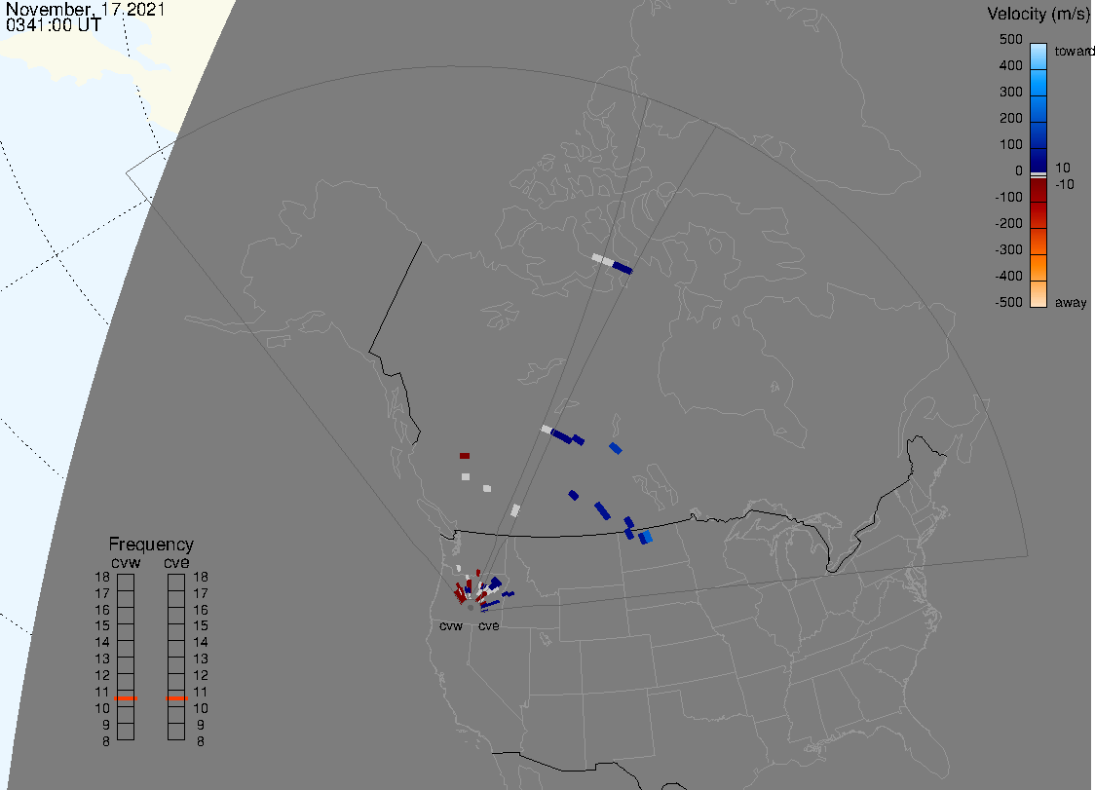The height and width of the screenshot is (790, 1095).
Task: Pick the navy blue 10–100 colorbar segment
Action: [1038, 160]
